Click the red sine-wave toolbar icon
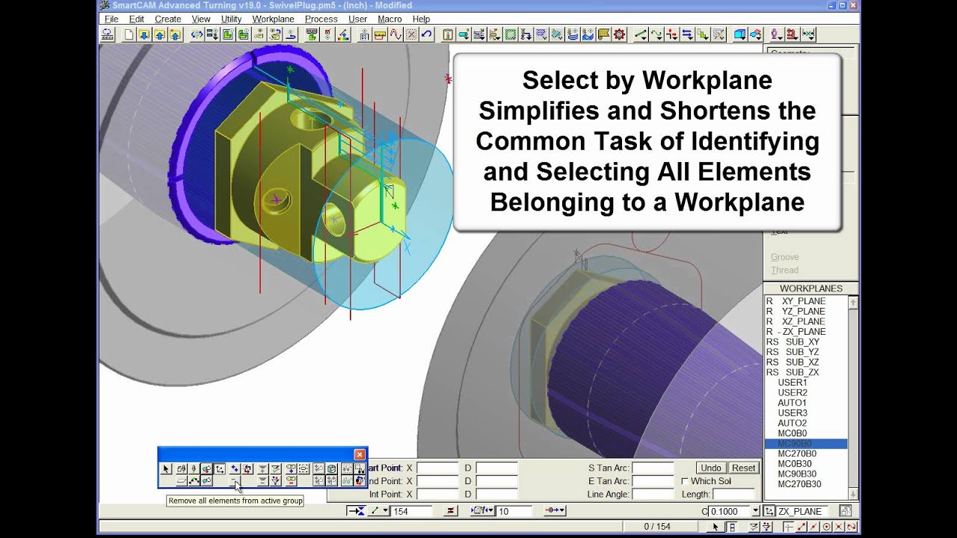Viewport: 957px width, 538px height. point(396,34)
